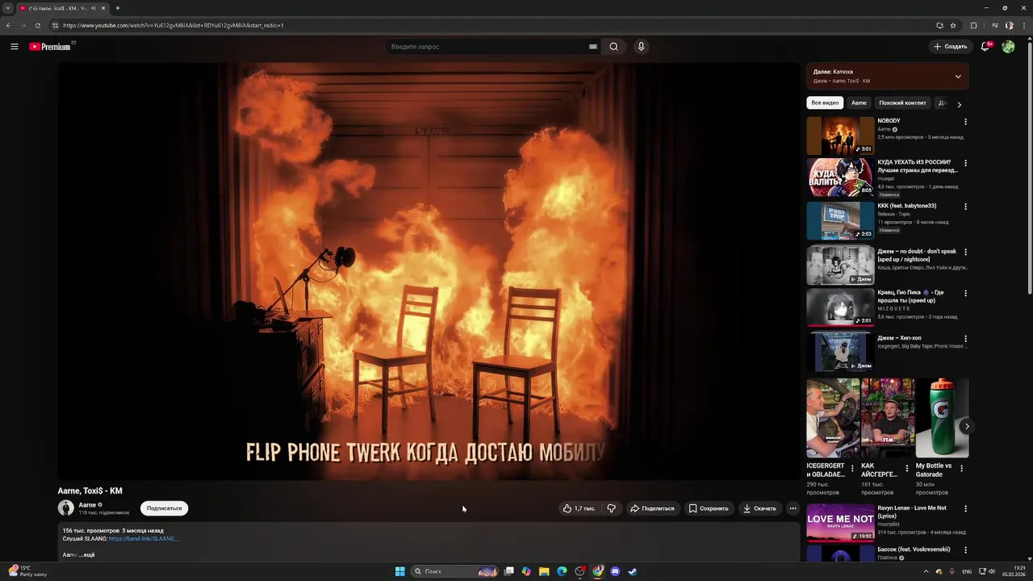1033x581 pixels.
Task: Open options for Кравц, Гио Пика video
Action: point(965,294)
